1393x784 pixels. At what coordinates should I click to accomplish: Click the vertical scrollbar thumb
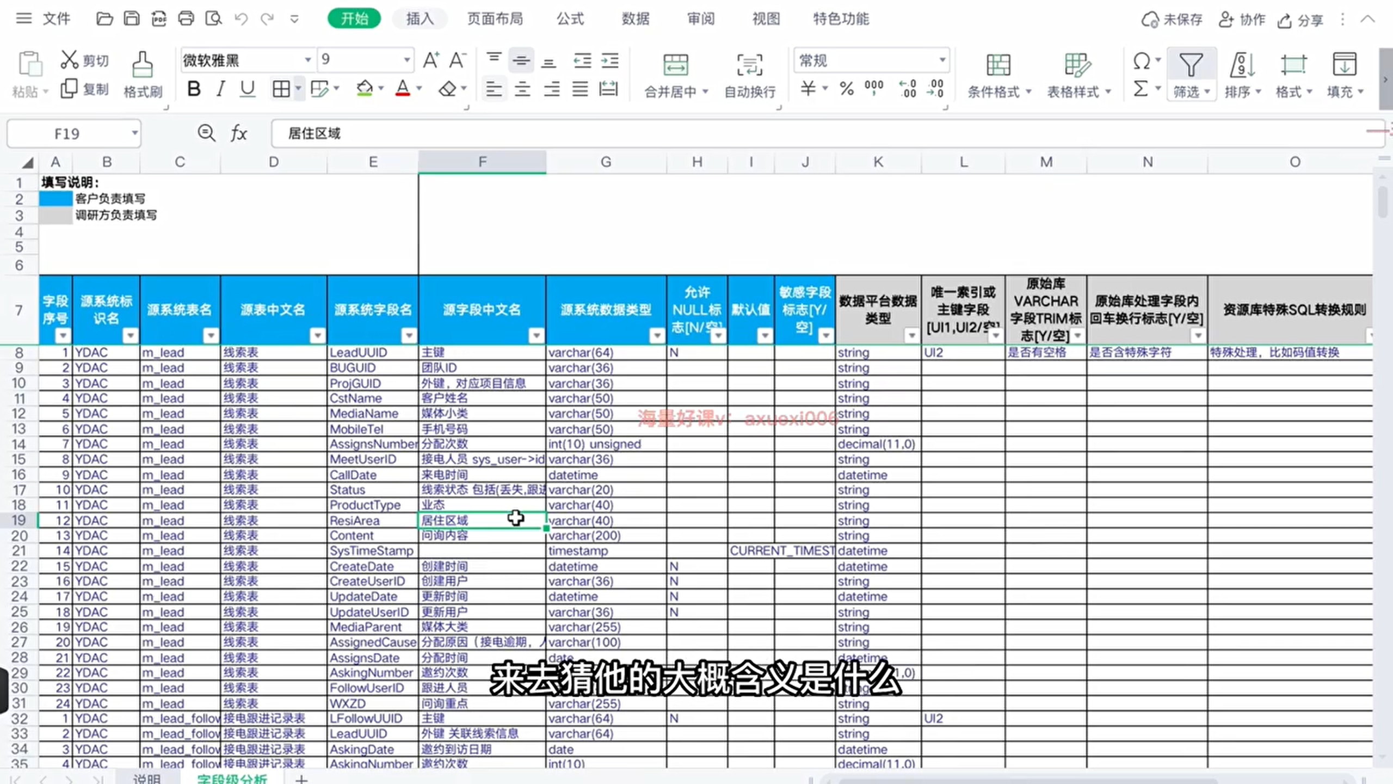(x=1383, y=202)
